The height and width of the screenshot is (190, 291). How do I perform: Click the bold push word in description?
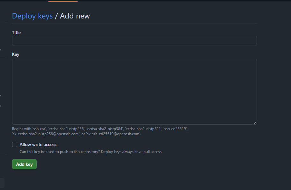click(x=64, y=152)
